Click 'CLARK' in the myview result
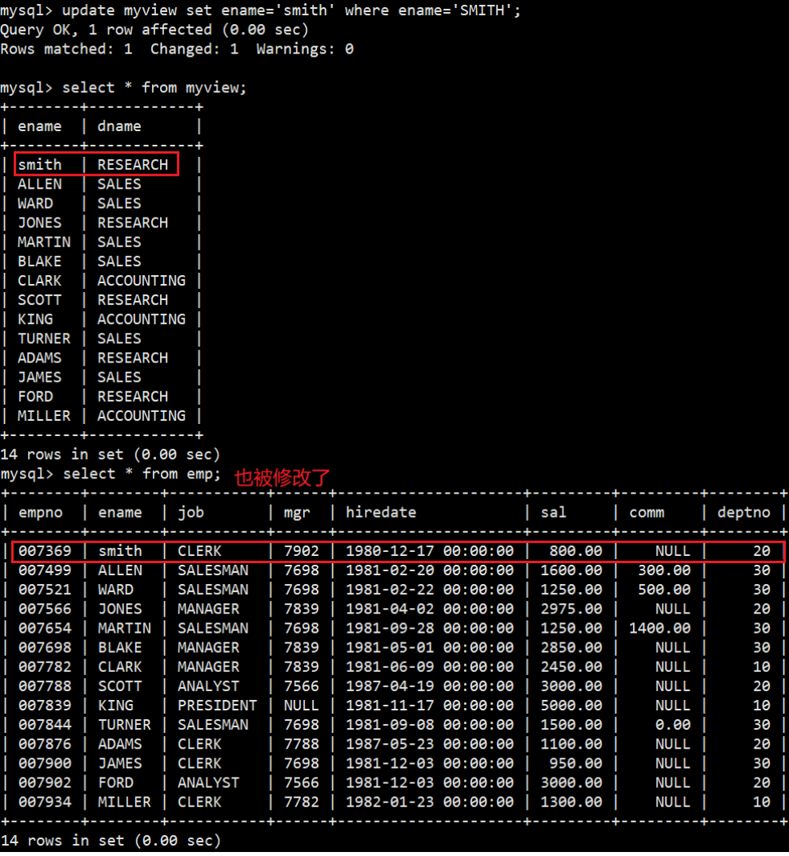The image size is (789, 856). coord(39,281)
